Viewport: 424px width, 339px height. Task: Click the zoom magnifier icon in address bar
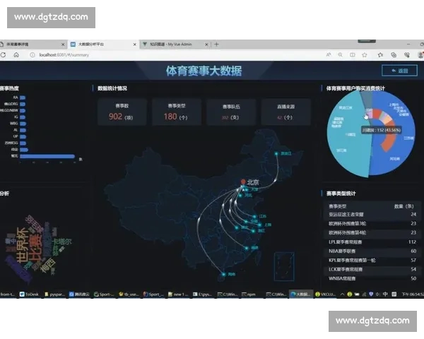340,55
